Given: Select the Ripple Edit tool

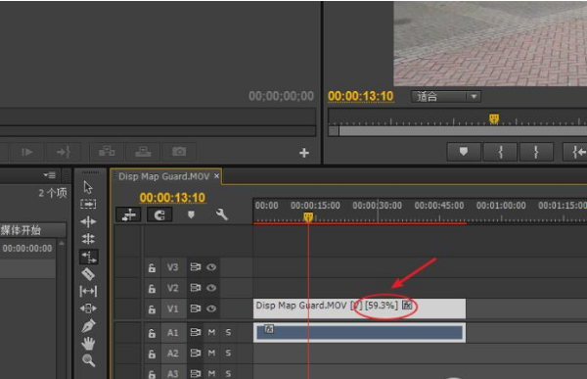Looking at the screenshot, I should click(88, 221).
